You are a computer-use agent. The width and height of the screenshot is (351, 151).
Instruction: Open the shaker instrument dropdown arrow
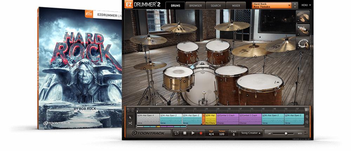298,35
